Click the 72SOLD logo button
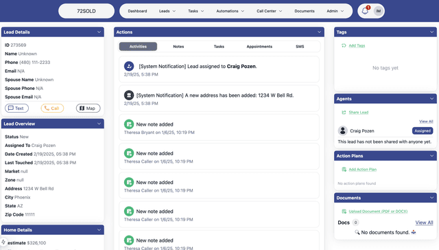Screen dimensions: 439x250 (x=86, y=11)
